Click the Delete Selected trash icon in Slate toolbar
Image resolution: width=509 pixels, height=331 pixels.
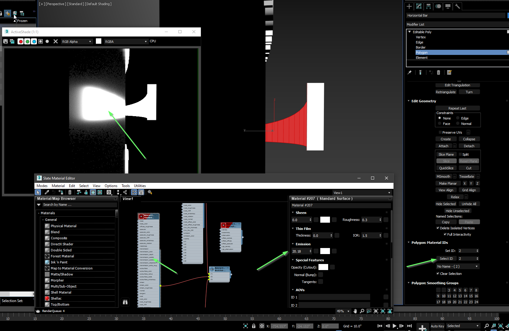point(70,192)
